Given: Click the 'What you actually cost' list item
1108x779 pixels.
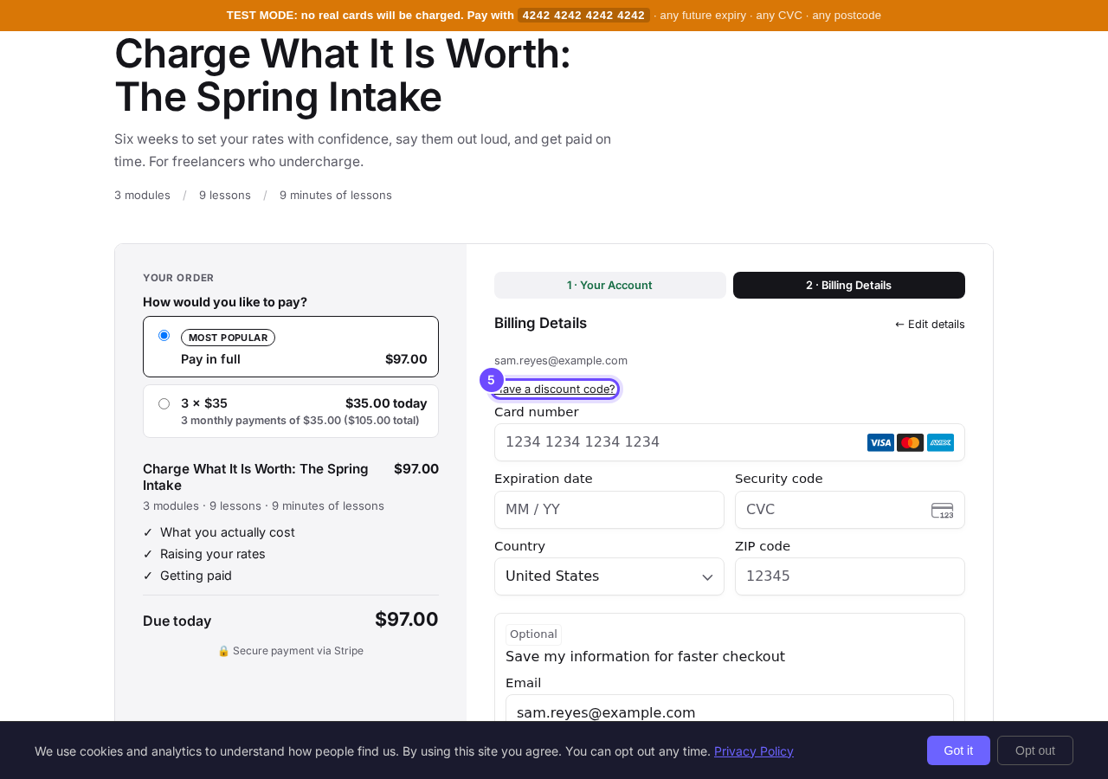Looking at the screenshot, I should click(x=228, y=532).
